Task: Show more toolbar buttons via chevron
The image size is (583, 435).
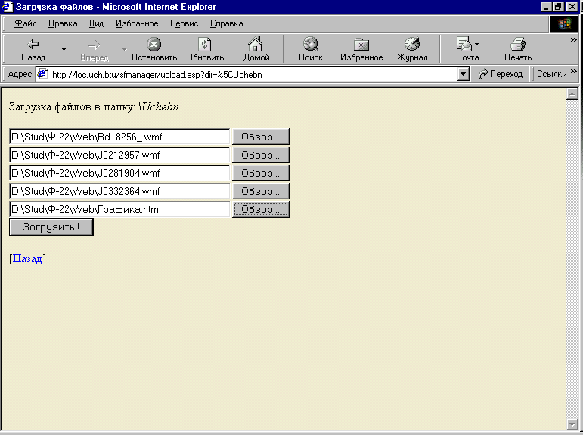Action: (574, 39)
